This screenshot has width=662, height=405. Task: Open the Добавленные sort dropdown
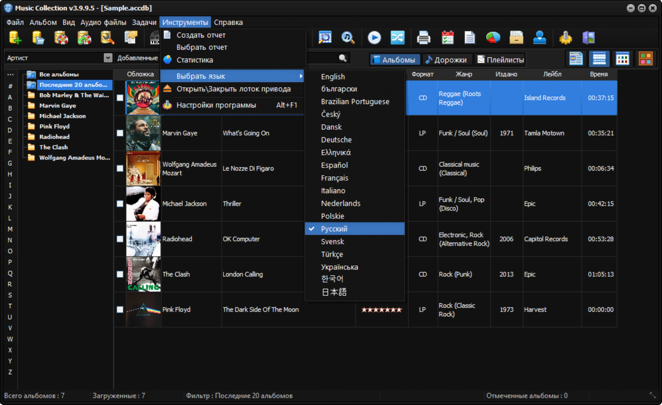(x=138, y=58)
